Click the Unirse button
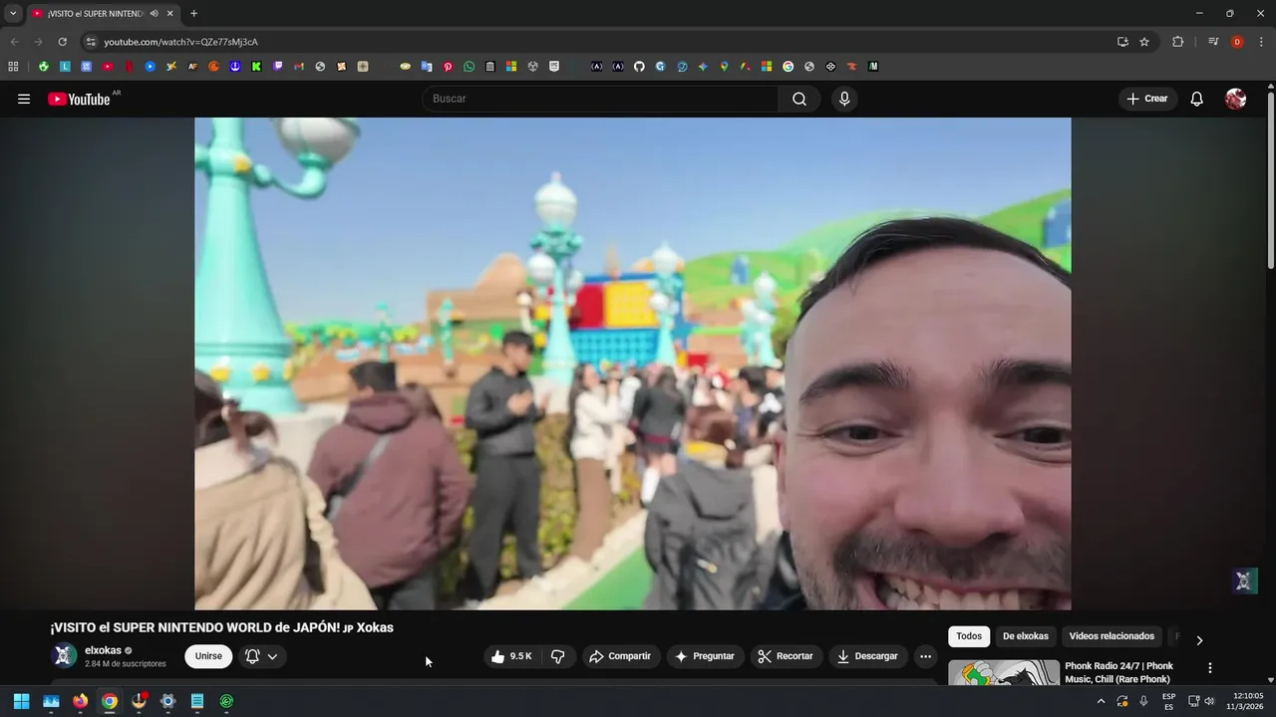The width and height of the screenshot is (1276, 717). tap(208, 656)
